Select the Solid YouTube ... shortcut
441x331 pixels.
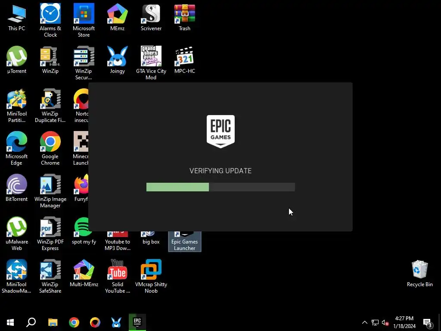118,276
